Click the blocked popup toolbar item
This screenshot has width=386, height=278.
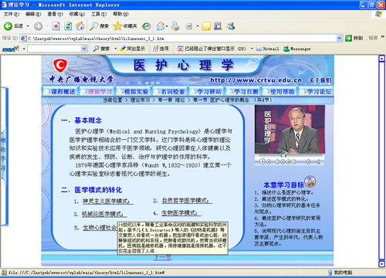coord(212,49)
